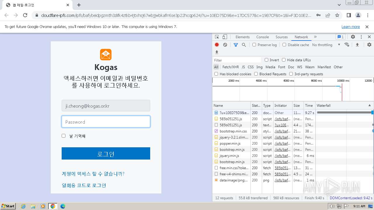Toggle the network filter funnel icon
This screenshot has width=374, height=210.
pos(236,45)
